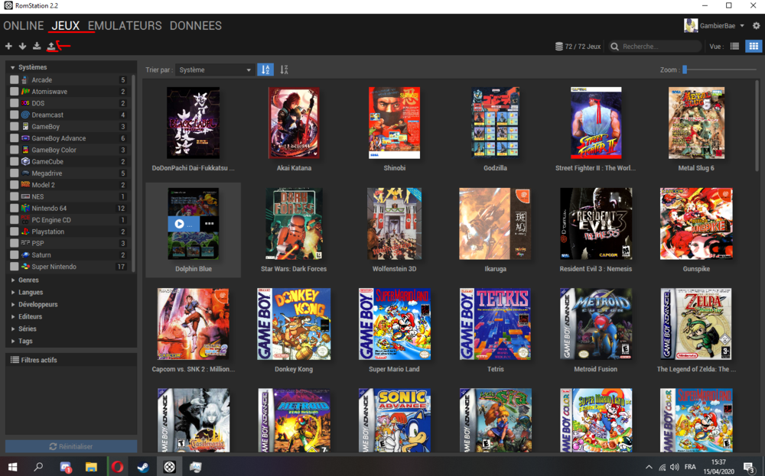
Task: Switch to list view
Action: [734, 47]
